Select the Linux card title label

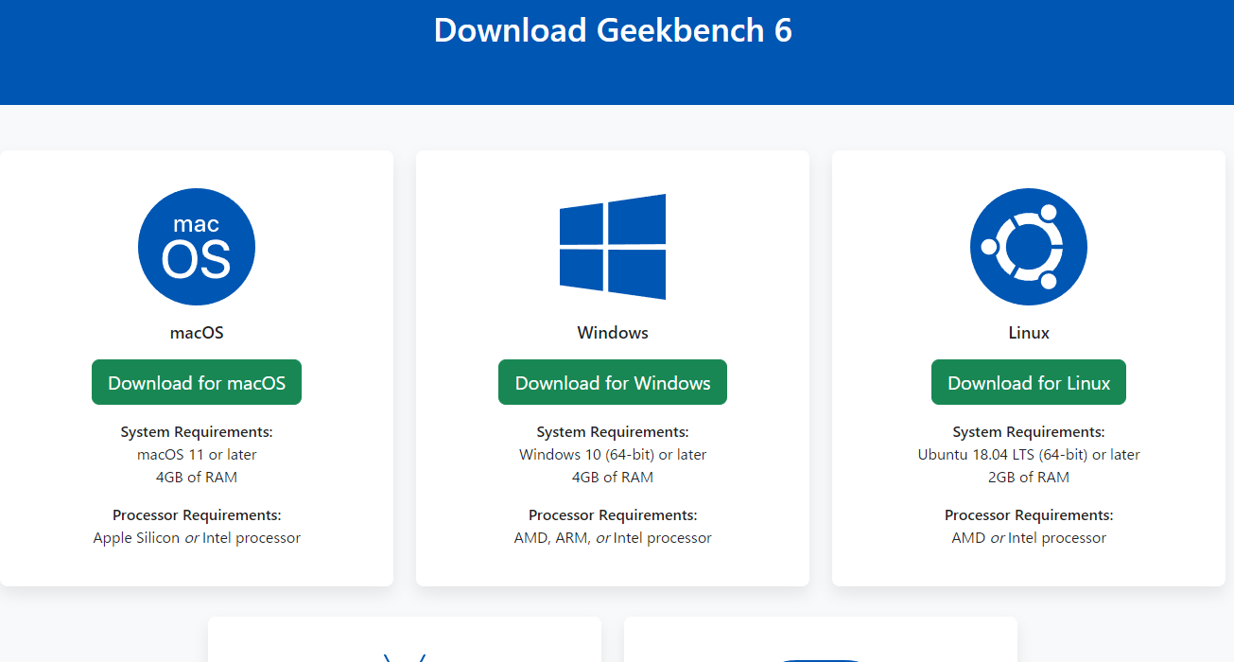pos(1029,332)
